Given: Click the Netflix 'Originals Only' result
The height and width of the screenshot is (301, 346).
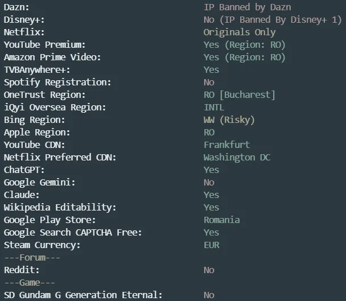Looking at the screenshot, I should tap(240, 32).
